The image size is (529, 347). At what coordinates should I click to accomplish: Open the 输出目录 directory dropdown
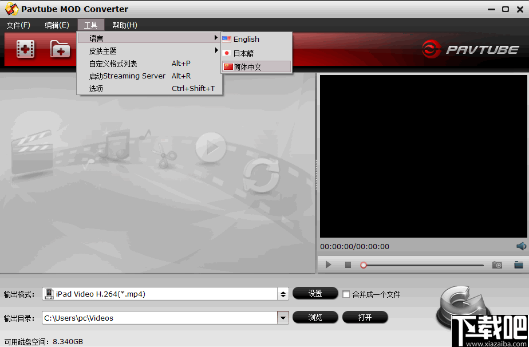283,318
